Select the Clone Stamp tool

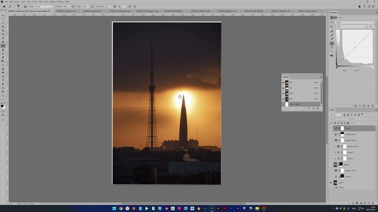click(3, 49)
